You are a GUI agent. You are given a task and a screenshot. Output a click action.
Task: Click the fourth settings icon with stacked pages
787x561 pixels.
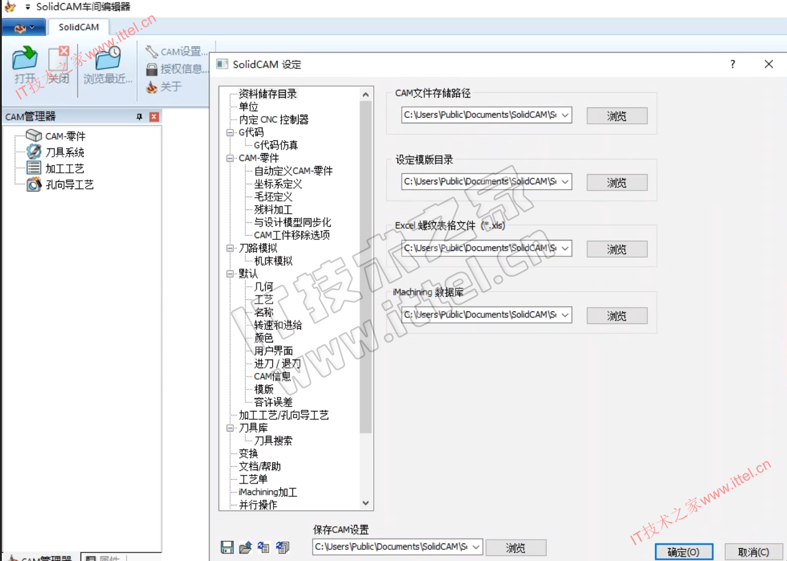point(282,548)
